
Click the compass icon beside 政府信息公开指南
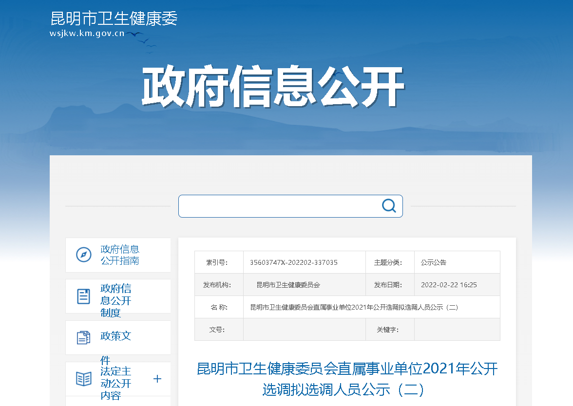[83, 255]
